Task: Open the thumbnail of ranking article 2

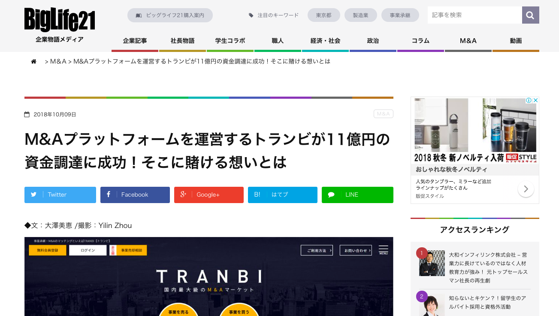Action: tap(432, 305)
